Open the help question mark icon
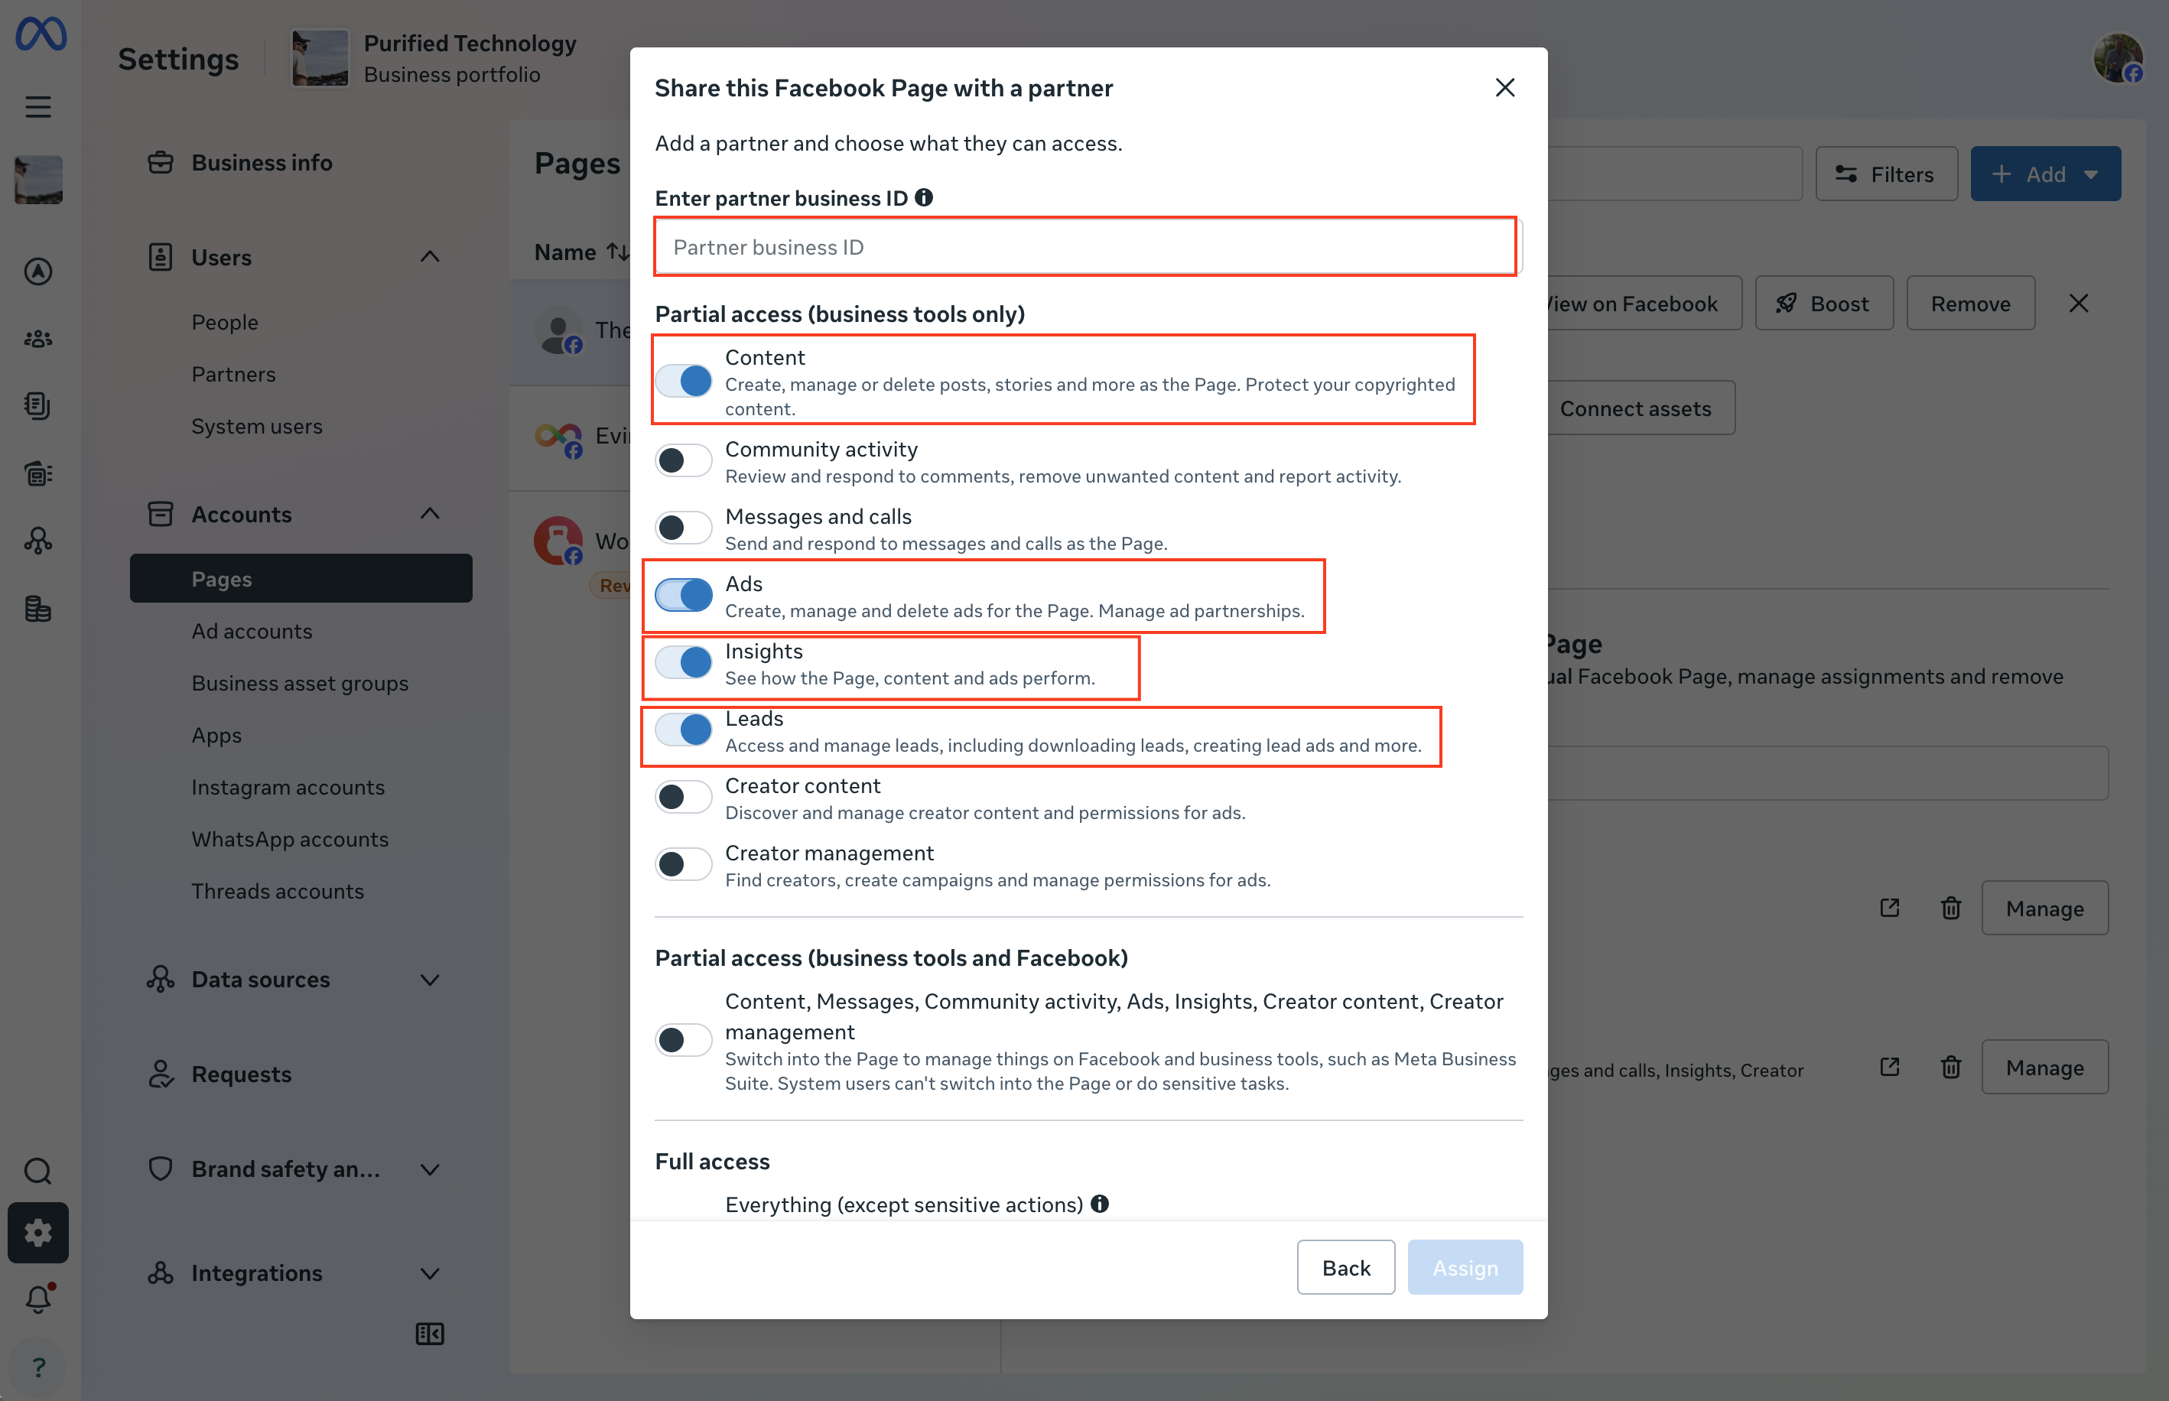Viewport: 2169px width, 1401px height. point(38,1367)
